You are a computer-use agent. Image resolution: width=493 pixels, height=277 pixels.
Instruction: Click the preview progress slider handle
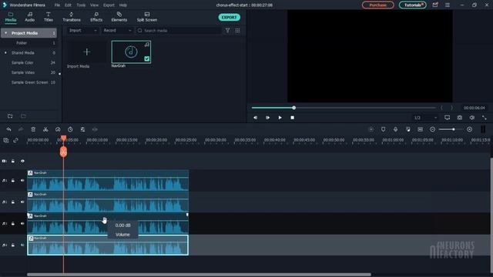(293, 108)
